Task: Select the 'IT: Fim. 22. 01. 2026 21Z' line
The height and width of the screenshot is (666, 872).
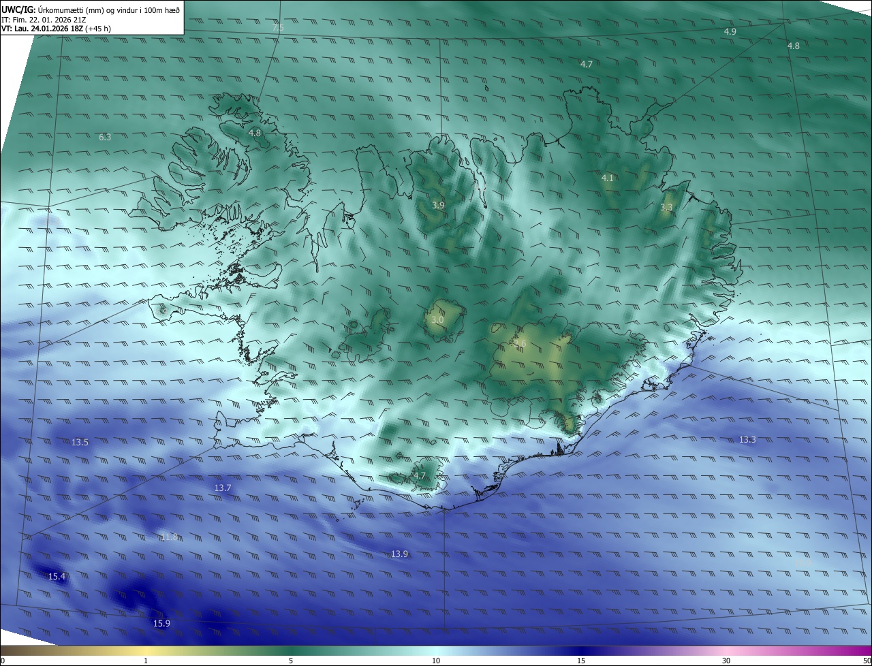Action: [x=44, y=20]
